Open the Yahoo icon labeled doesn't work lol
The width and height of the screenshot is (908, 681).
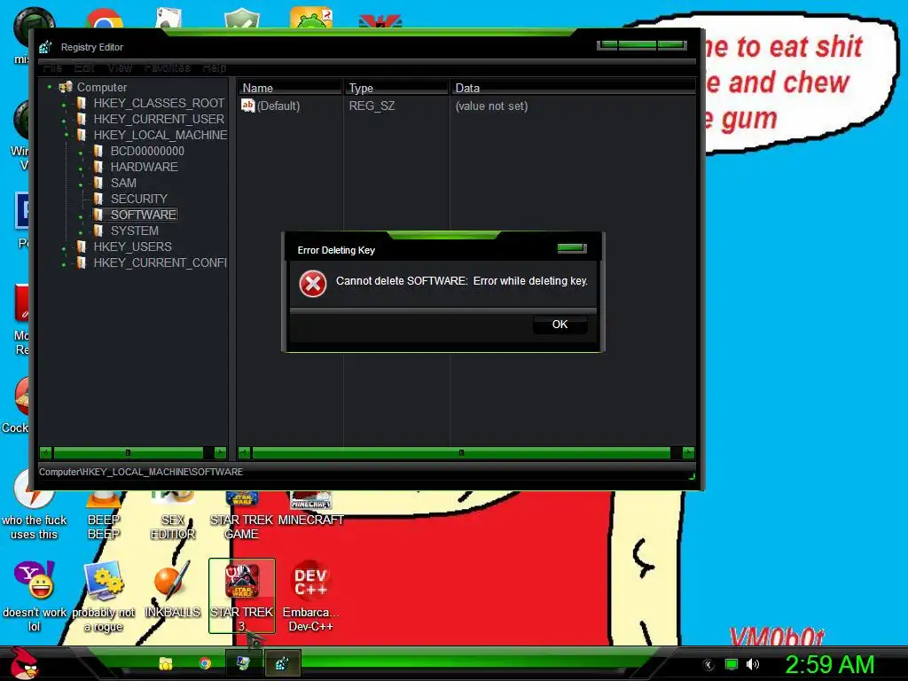click(x=35, y=597)
